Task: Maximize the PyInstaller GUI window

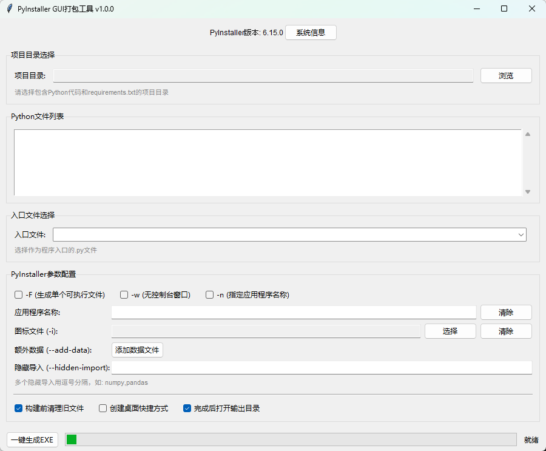Action: [x=504, y=8]
